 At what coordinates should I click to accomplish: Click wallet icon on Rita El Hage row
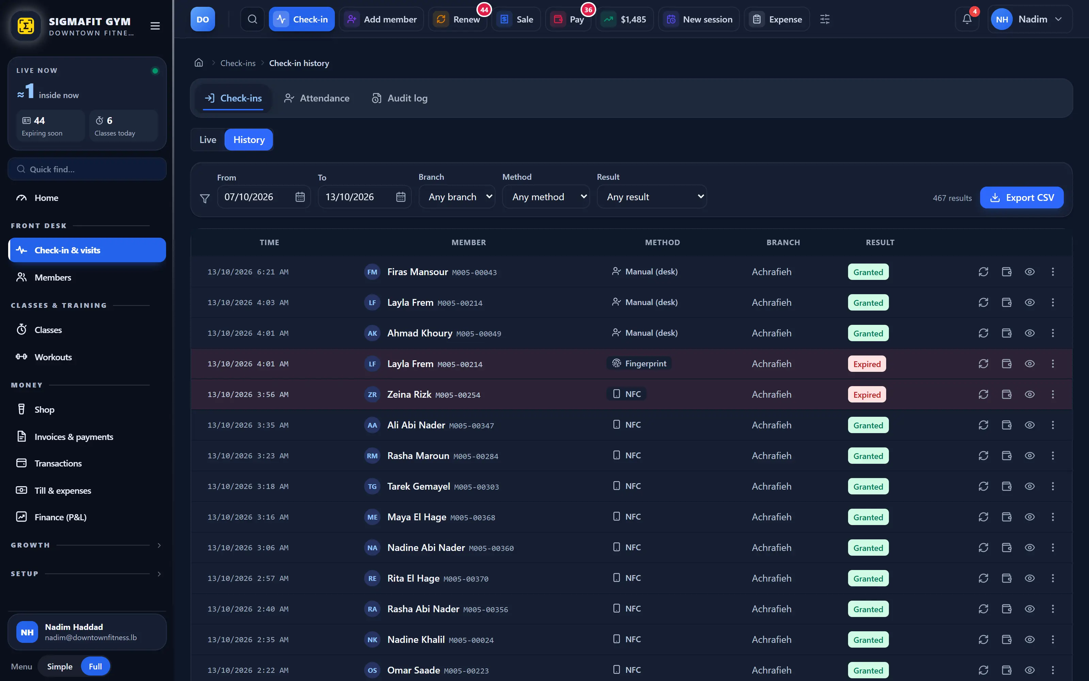tap(1007, 578)
